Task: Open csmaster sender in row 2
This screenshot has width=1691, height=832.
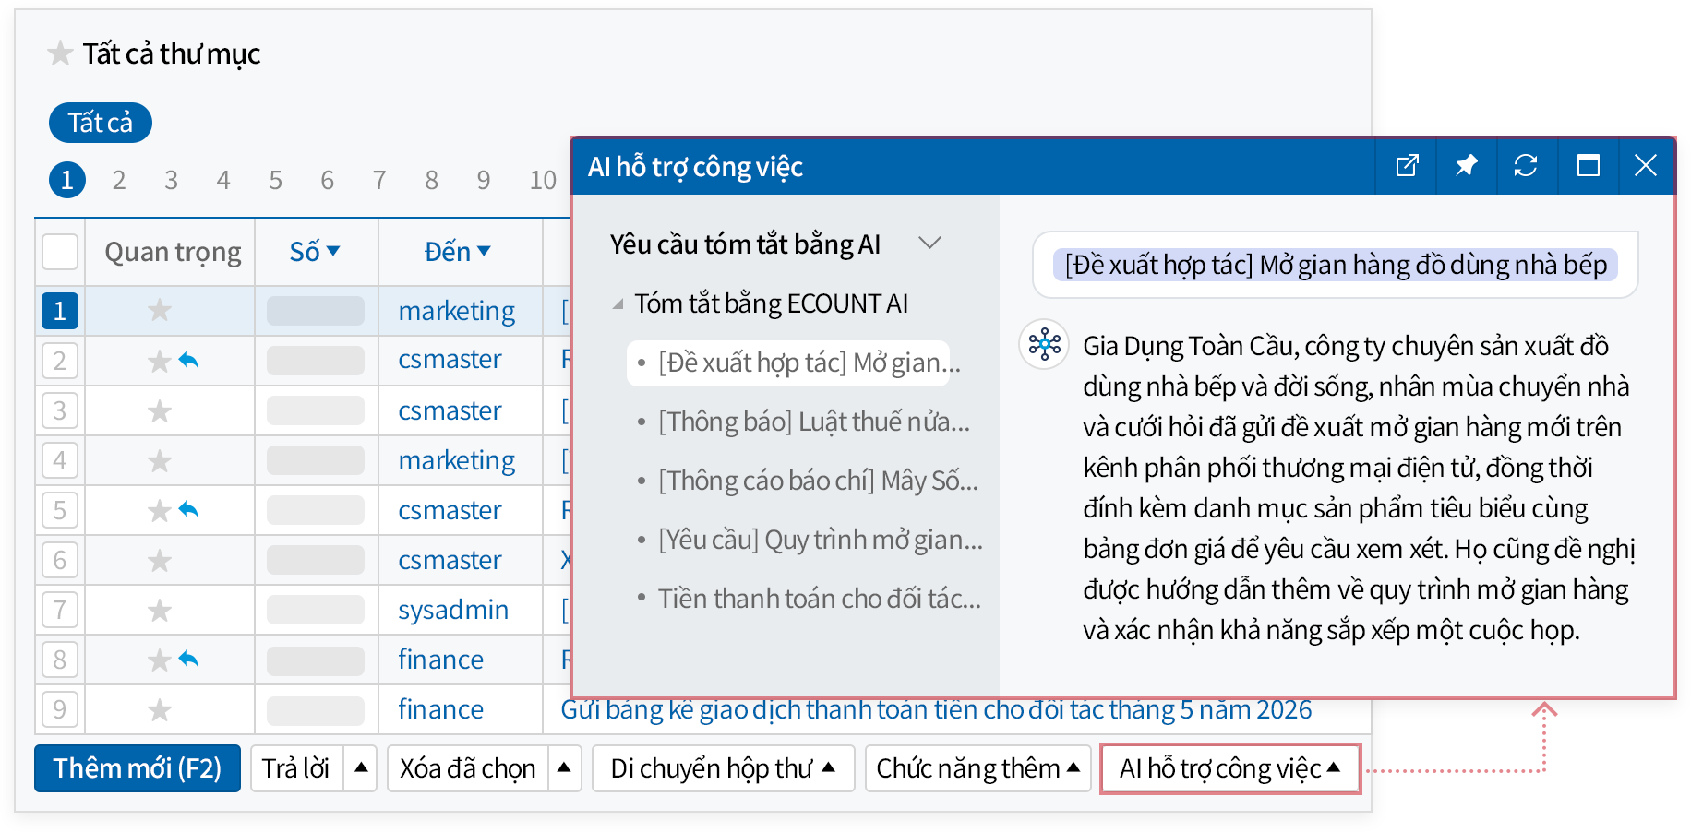Action: tap(450, 359)
